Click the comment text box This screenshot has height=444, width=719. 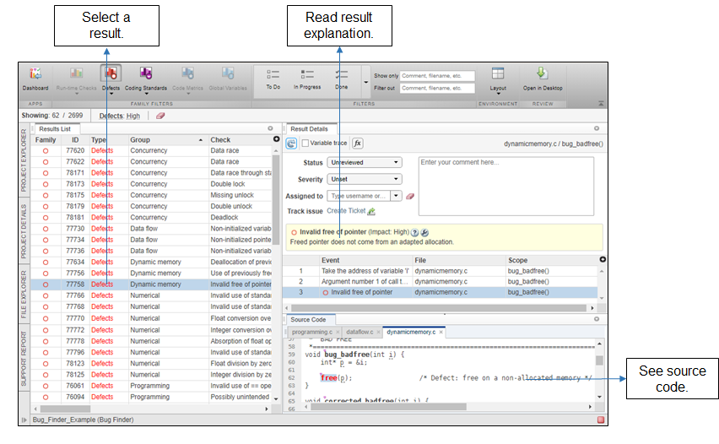[505, 186]
